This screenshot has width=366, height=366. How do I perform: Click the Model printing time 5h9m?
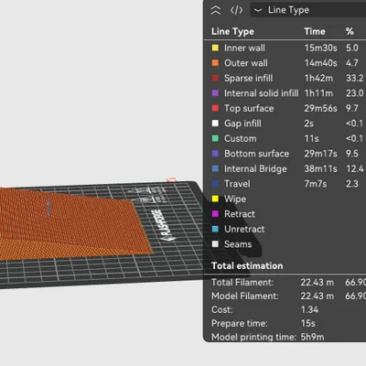[x=313, y=337]
